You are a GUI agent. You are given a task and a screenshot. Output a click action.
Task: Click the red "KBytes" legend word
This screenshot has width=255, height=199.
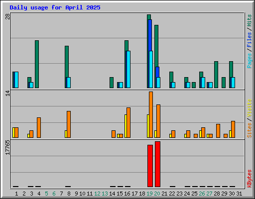point(249,179)
